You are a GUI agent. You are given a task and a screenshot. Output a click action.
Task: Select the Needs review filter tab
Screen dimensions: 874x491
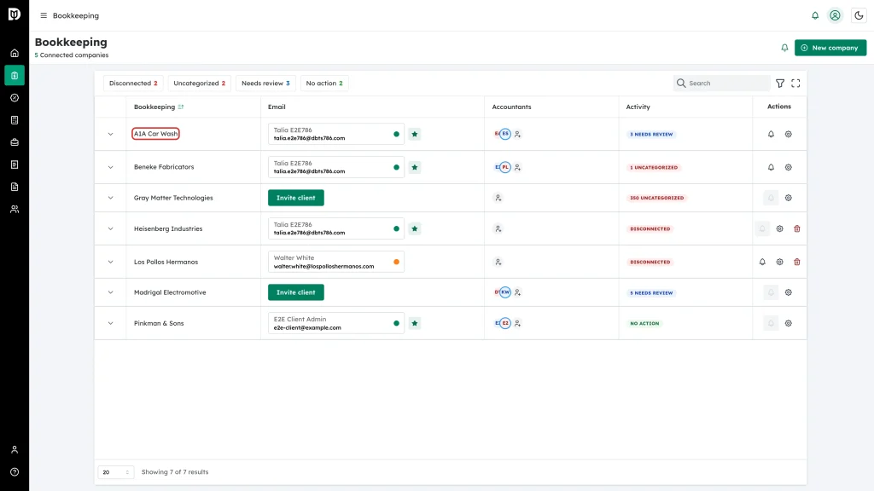265,84
